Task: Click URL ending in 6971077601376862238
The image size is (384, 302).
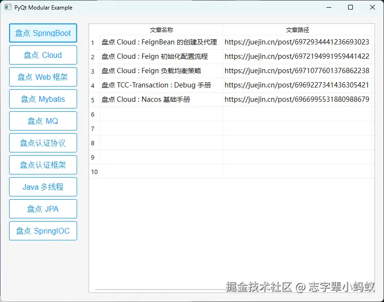Action: point(297,71)
